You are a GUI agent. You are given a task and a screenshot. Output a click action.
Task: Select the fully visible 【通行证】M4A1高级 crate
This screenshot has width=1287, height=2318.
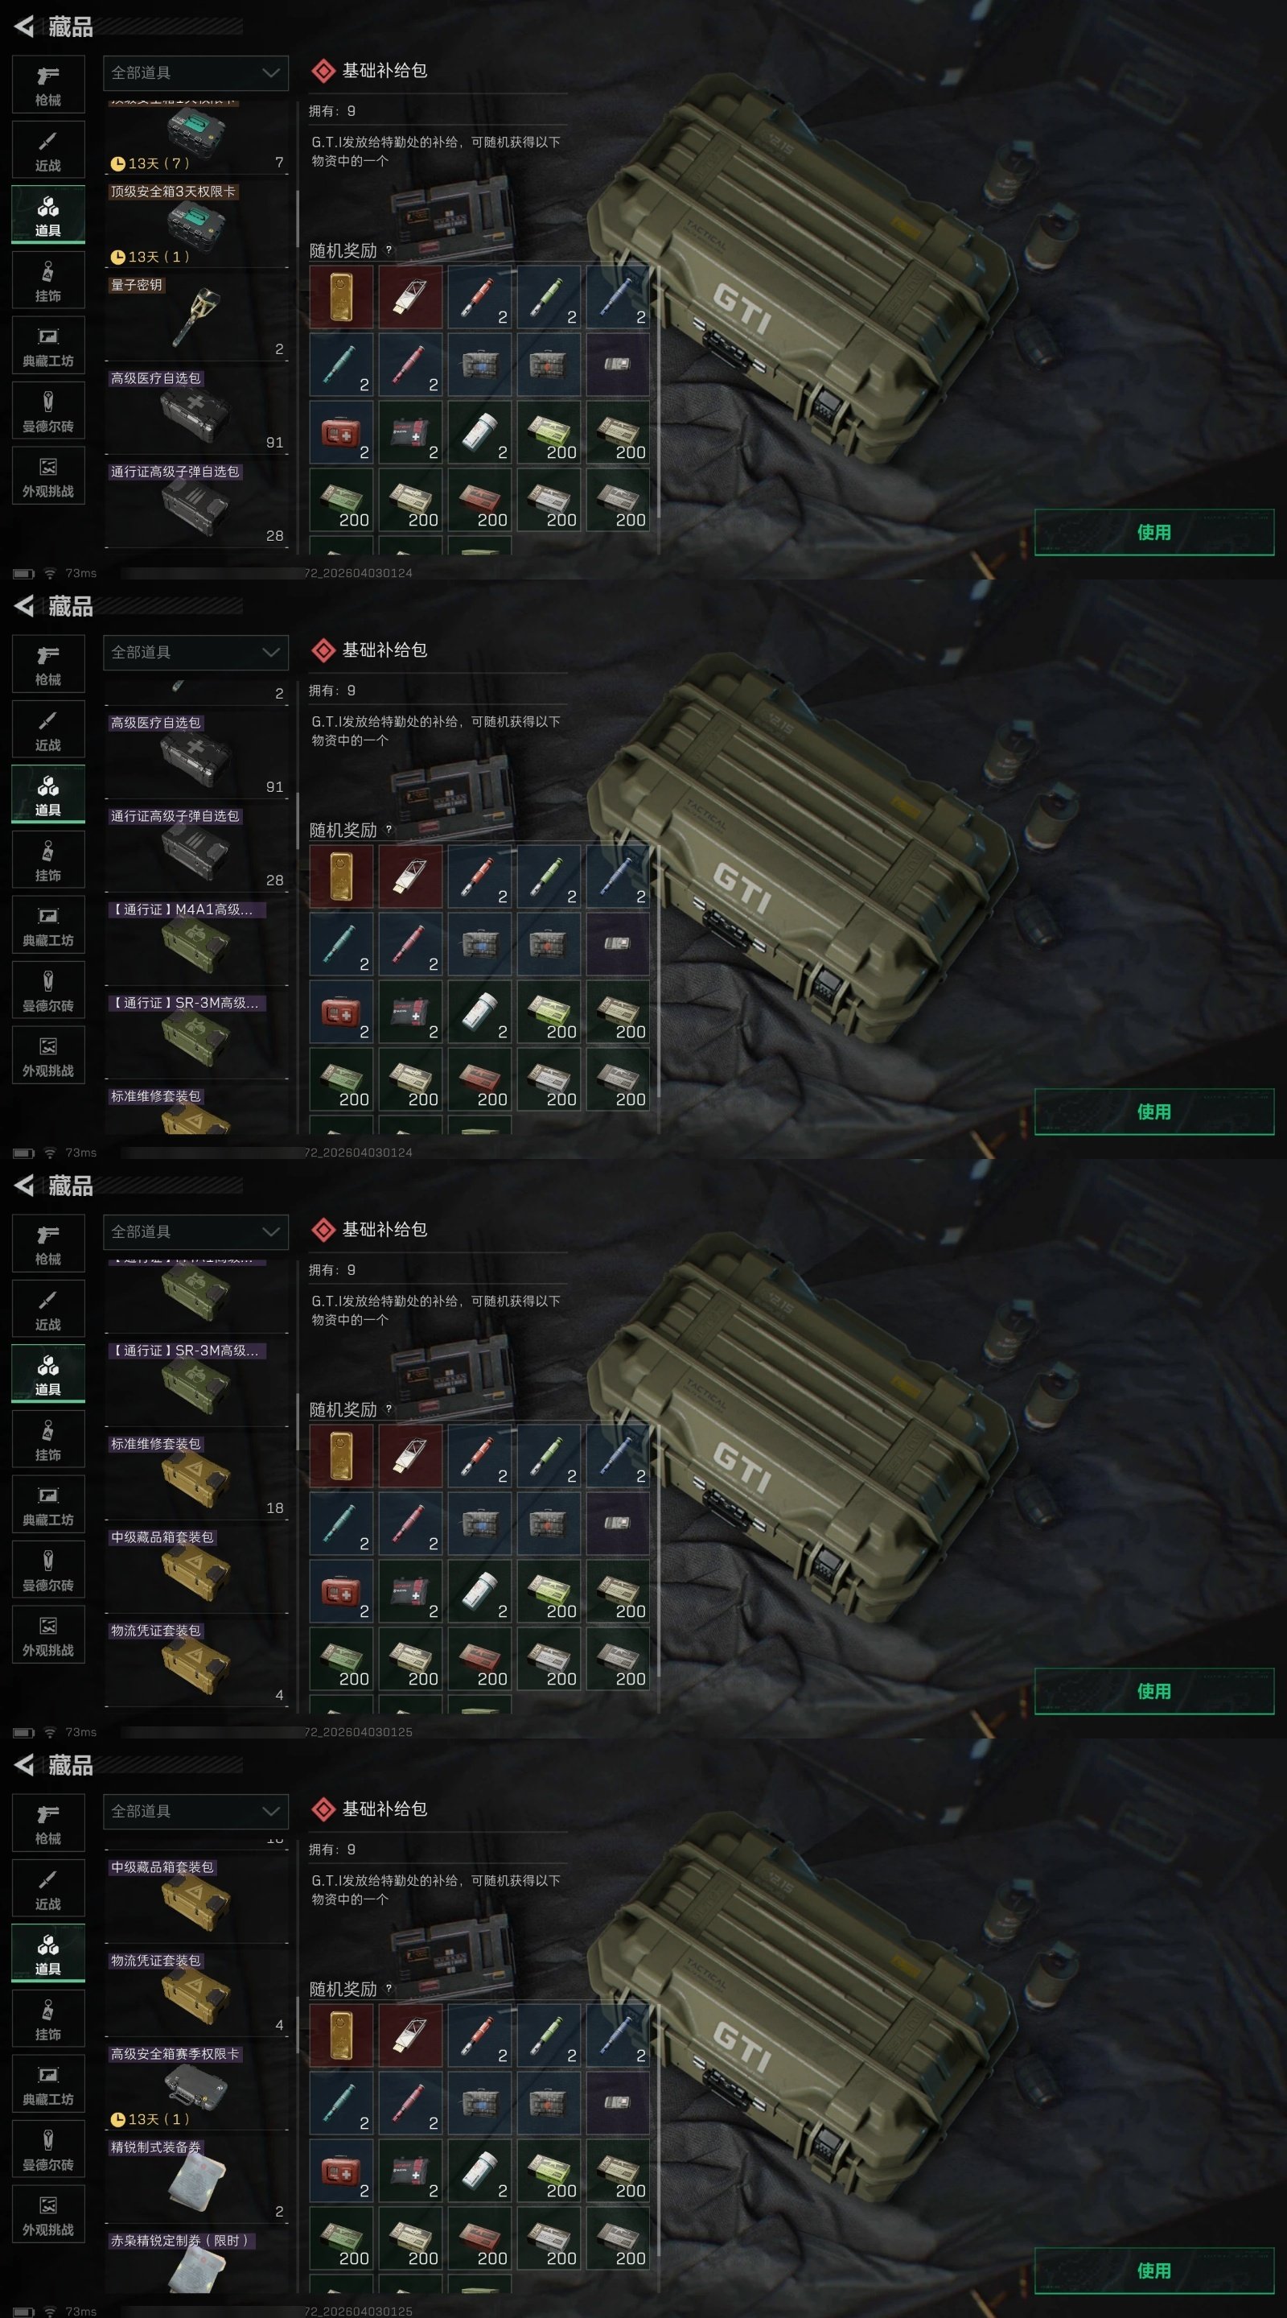point(196,942)
